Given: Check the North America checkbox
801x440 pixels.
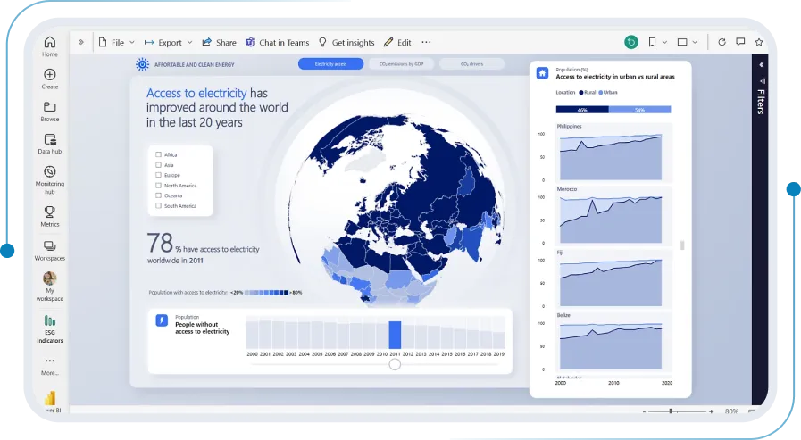Looking at the screenshot, I should 158,186.
